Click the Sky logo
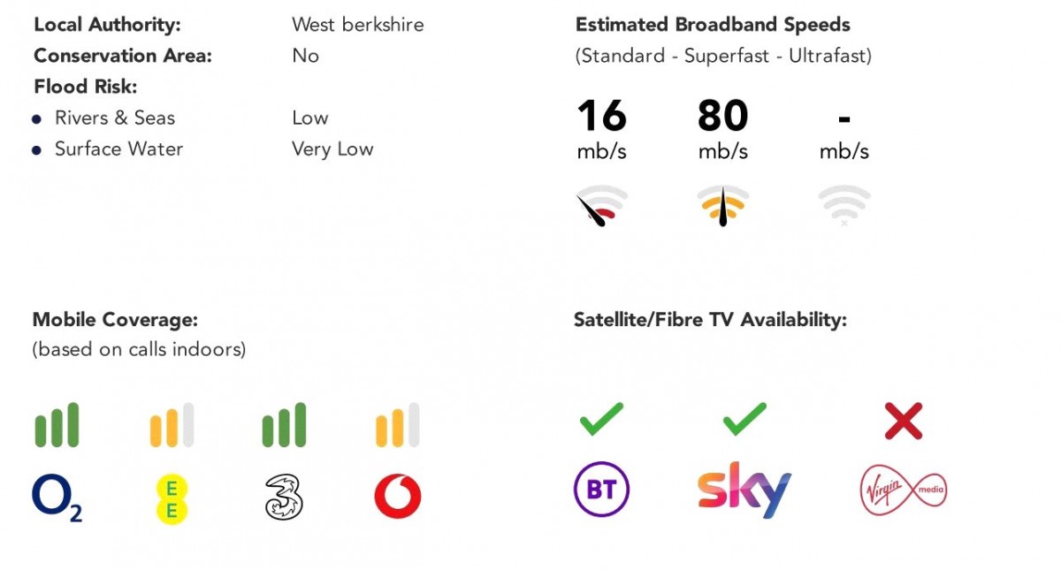1061x570 pixels. (744, 490)
